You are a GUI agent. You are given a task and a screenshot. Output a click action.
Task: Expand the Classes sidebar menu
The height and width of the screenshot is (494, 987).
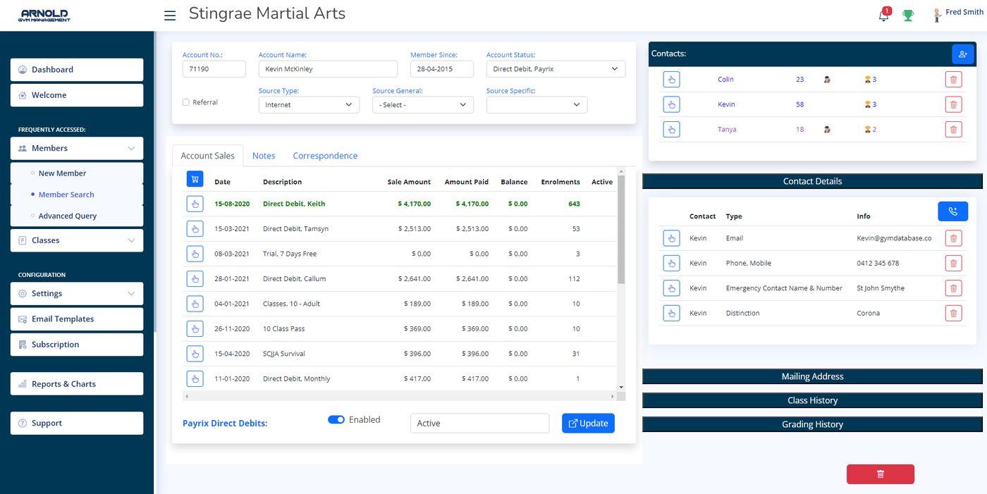click(77, 240)
